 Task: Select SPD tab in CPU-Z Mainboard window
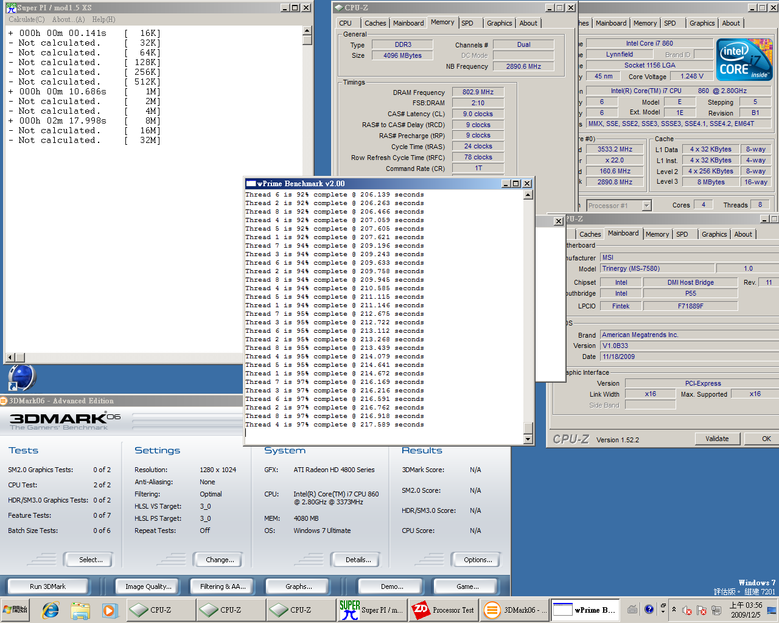682,234
